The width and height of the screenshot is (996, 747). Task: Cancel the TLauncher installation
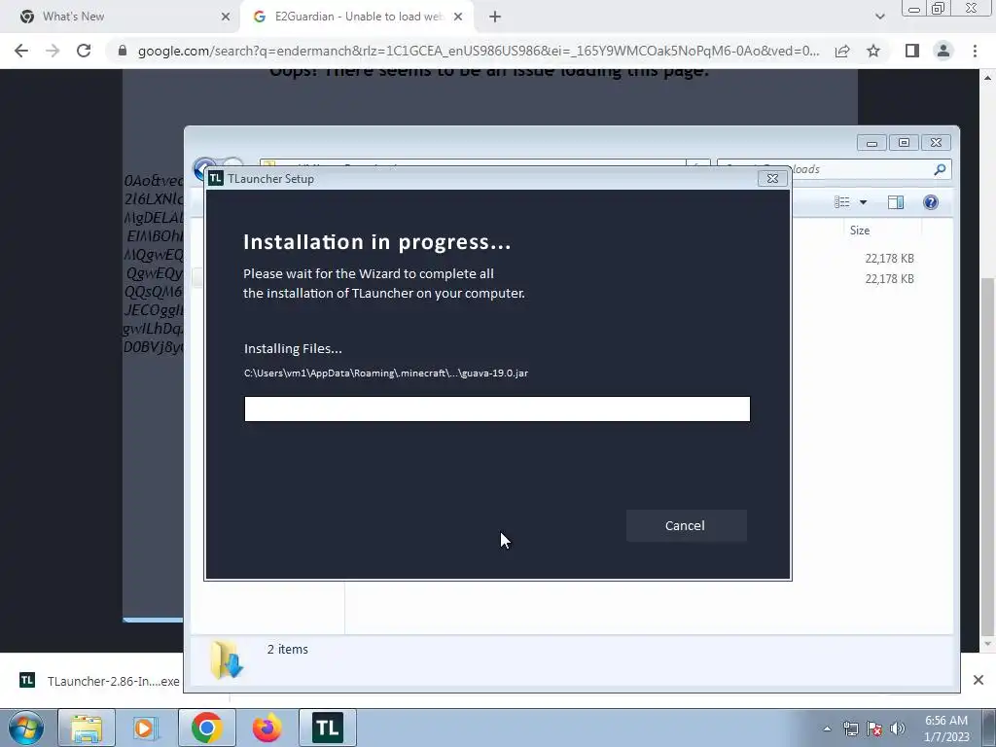pyautogui.click(x=686, y=525)
